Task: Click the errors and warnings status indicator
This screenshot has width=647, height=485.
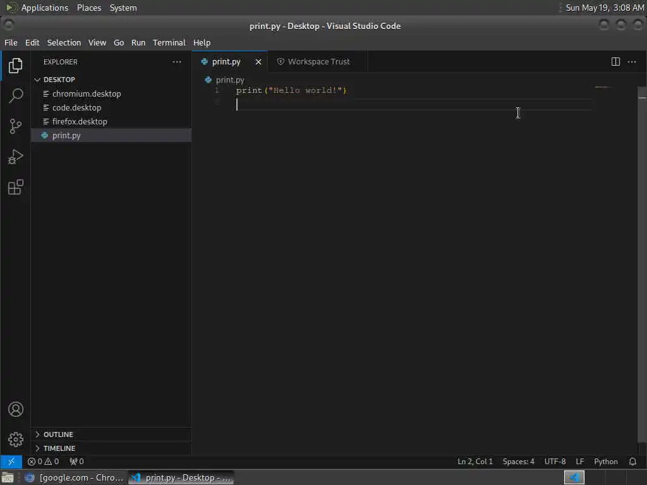Action: tap(44, 462)
